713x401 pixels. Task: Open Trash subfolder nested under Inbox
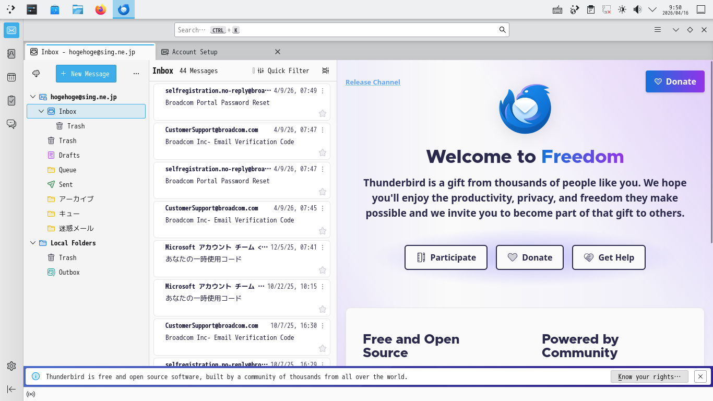point(86,126)
